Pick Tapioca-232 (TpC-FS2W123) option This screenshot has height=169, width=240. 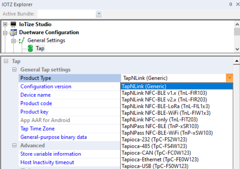click(x=177, y=140)
